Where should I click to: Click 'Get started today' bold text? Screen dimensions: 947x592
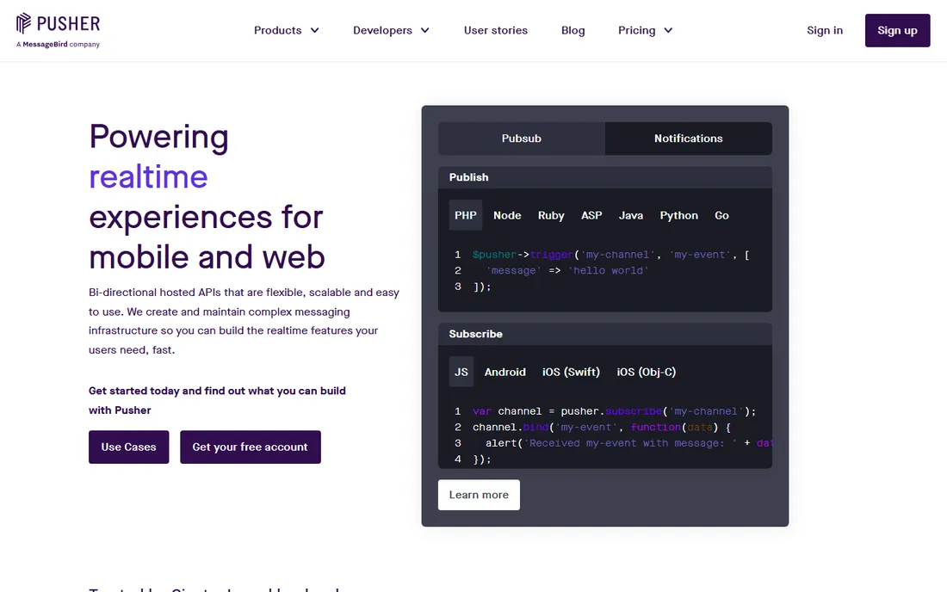pyautogui.click(x=218, y=401)
